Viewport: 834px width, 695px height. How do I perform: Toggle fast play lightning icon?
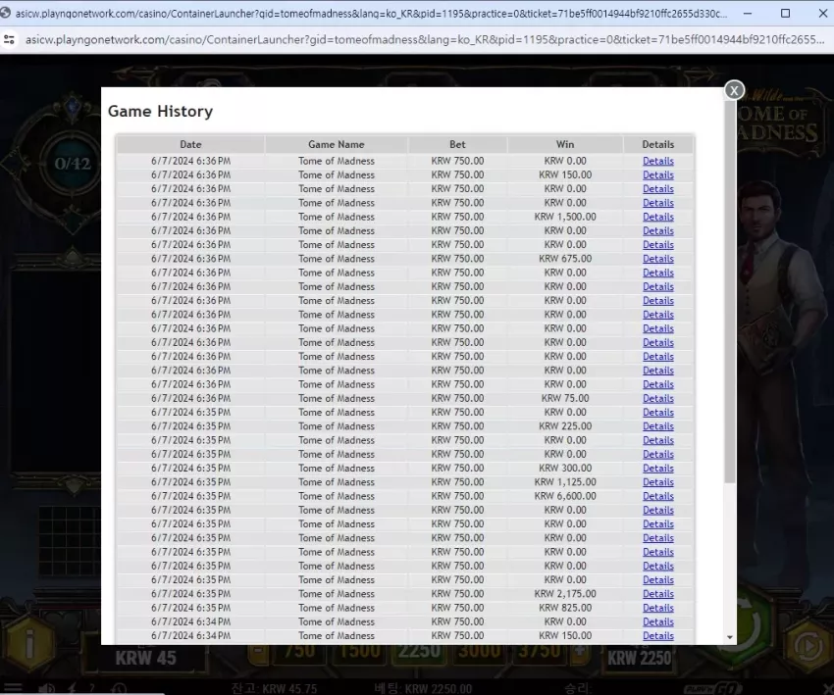tap(72, 688)
